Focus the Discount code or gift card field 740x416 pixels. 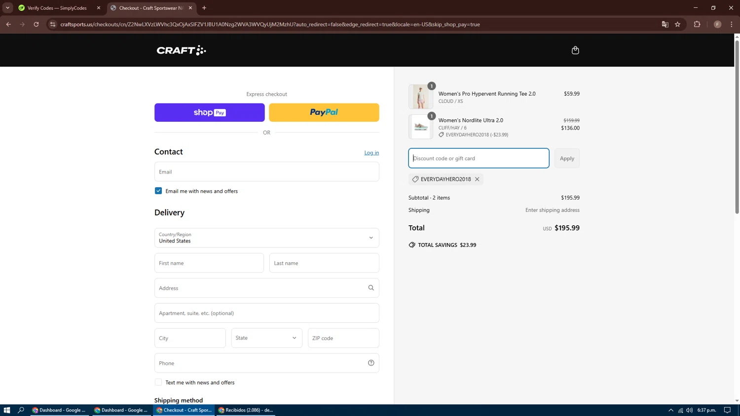point(479,158)
